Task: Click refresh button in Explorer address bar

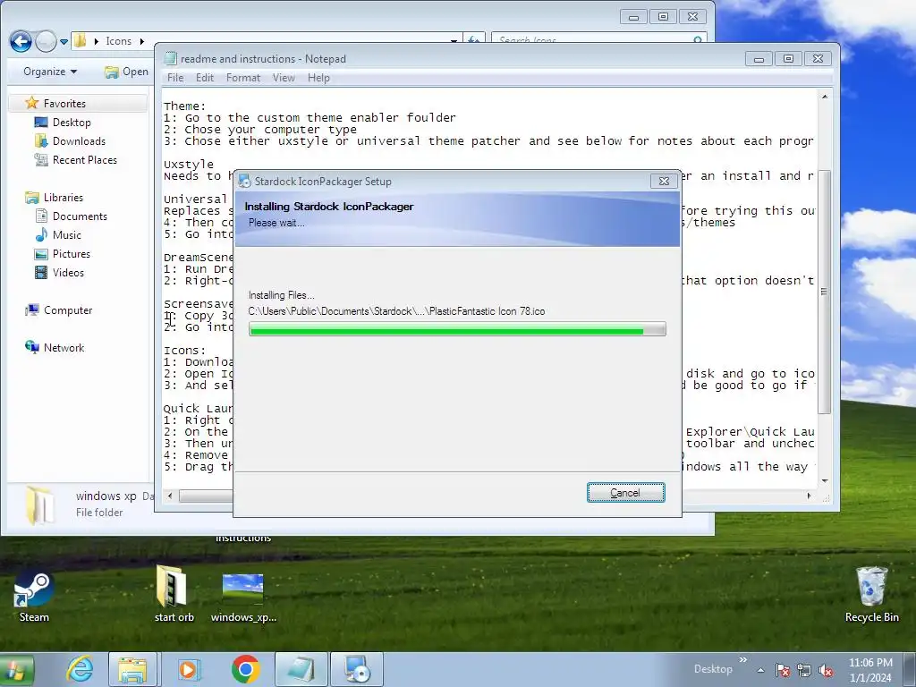Action: 474,39
